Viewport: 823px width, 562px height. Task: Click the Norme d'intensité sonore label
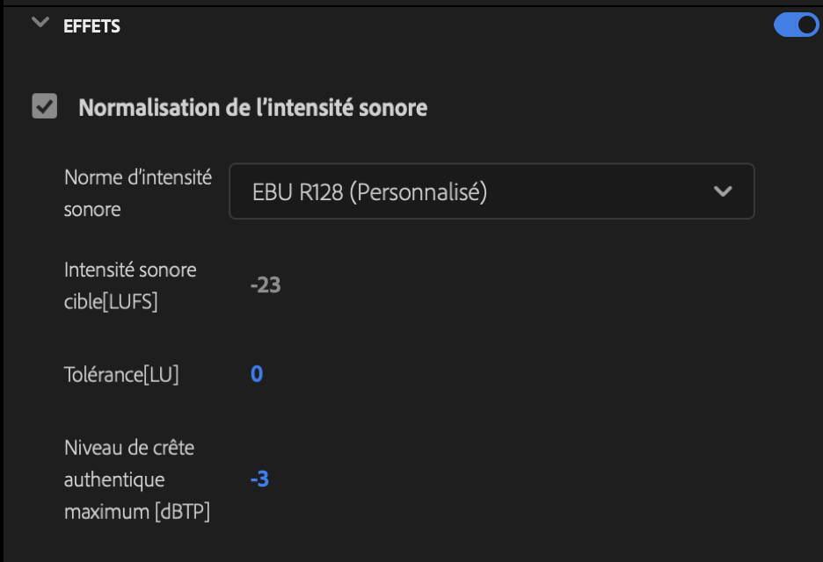(x=135, y=191)
